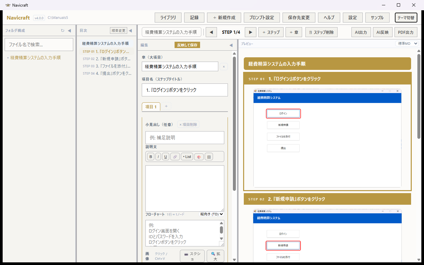Image resolution: width=424 pixels, height=265 pixels.
Task: Insert a table using the grid icon
Action: [209, 157]
